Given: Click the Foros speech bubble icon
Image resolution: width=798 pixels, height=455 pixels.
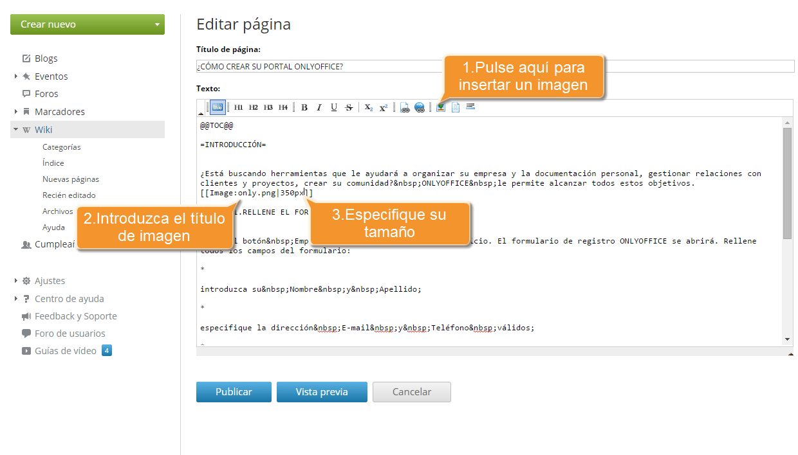Looking at the screenshot, I should tap(26, 94).
